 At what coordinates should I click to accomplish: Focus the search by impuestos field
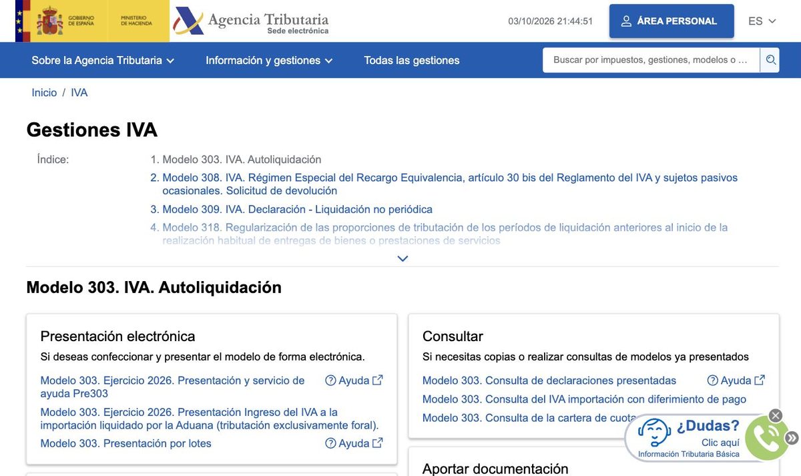[651, 60]
